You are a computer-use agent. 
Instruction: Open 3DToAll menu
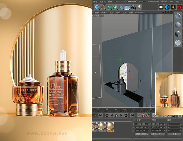tap(142, 2)
